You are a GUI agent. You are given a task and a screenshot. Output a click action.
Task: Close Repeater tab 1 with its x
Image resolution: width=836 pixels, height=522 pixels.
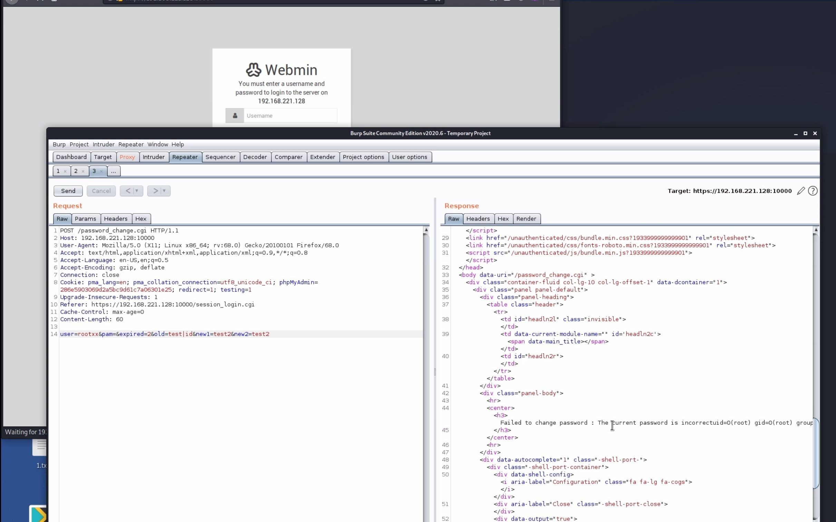click(65, 171)
